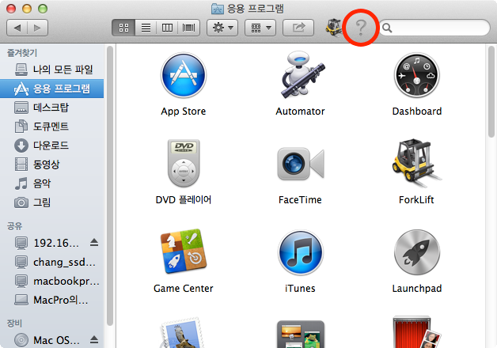Select the MacPro의... shared computer

(x=52, y=300)
